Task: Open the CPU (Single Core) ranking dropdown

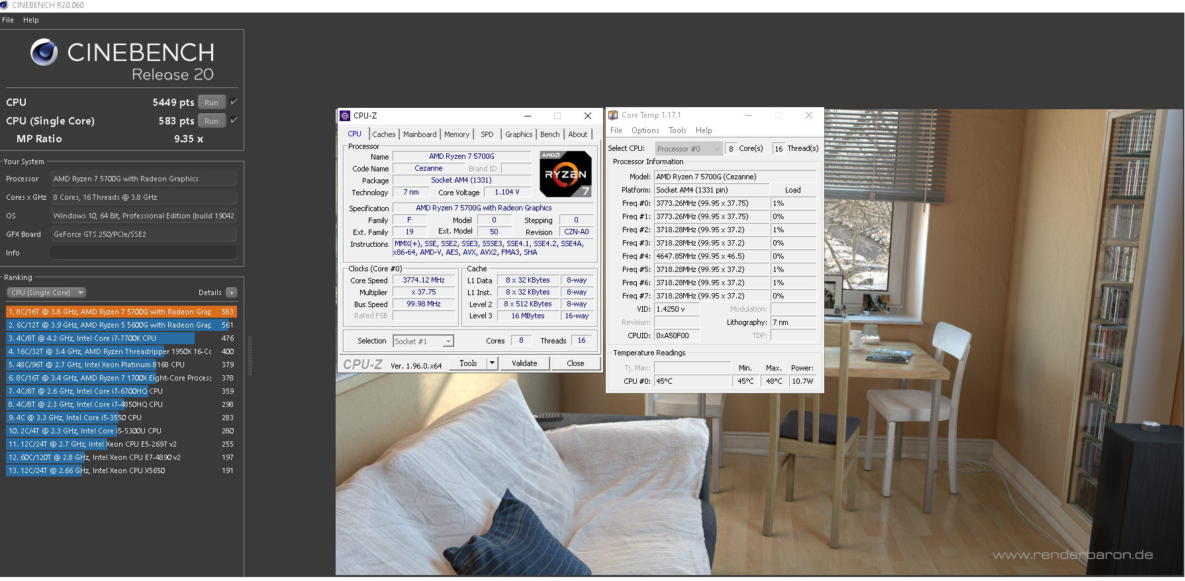Action: [x=46, y=292]
